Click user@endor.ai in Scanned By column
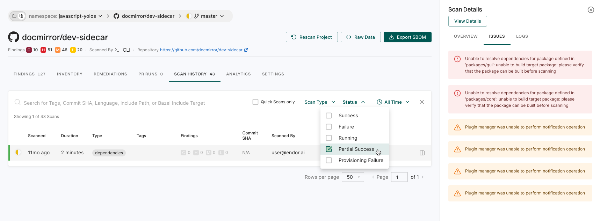Viewport: 600px width, 221px height. [288, 153]
